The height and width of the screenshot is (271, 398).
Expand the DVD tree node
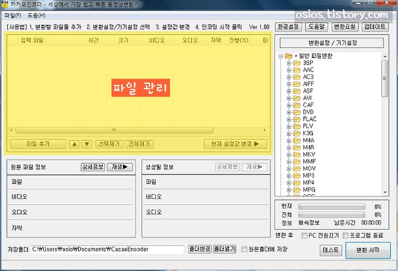click(x=289, y=112)
